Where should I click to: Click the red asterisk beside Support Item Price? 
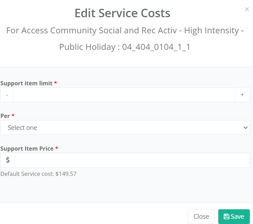[56, 148]
